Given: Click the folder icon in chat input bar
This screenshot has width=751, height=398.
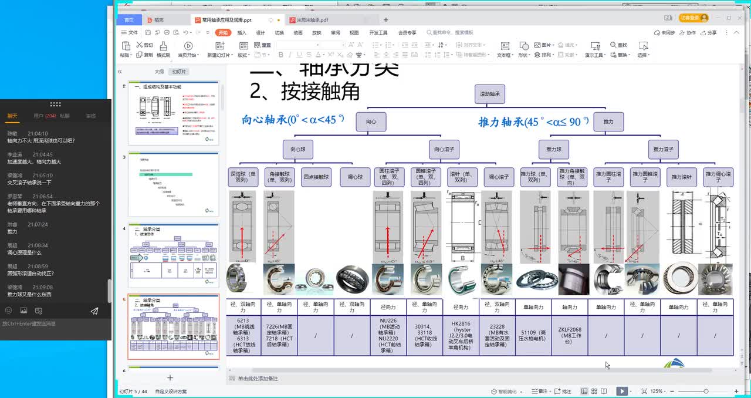Looking at the screenshot, I should (38, 311).
